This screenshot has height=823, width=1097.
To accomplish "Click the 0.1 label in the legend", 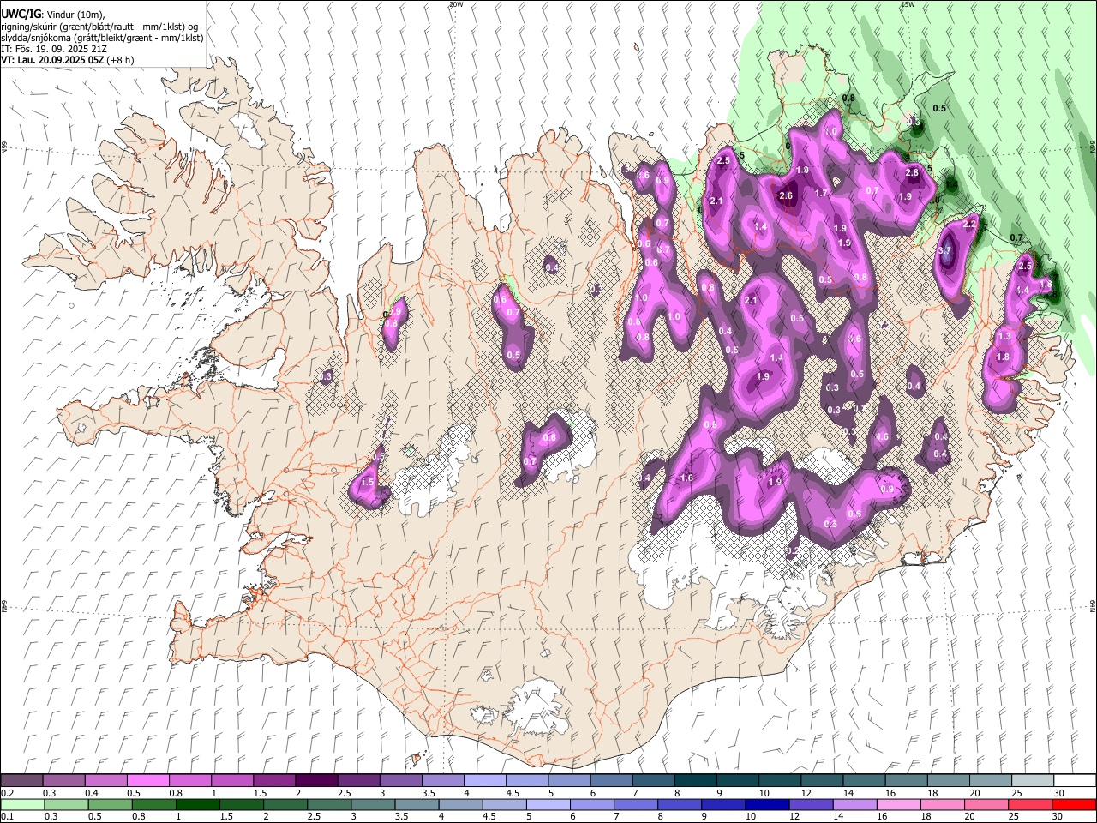I will (9, 817).
